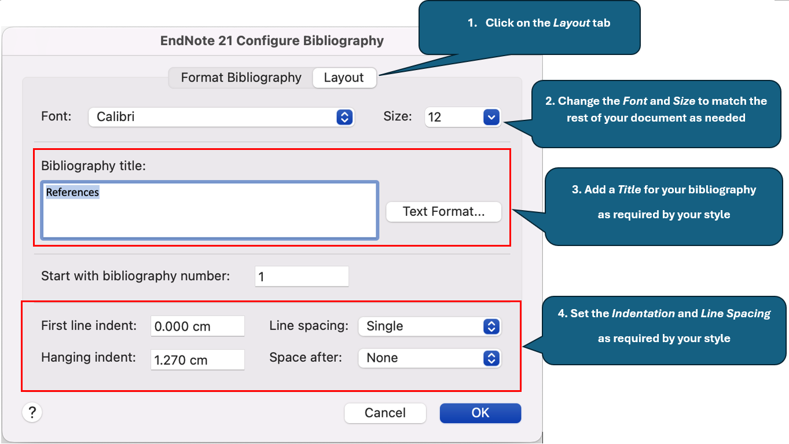Click the First line indent field
The height and width of the screenshot is (444, 789).
[197, 326]
